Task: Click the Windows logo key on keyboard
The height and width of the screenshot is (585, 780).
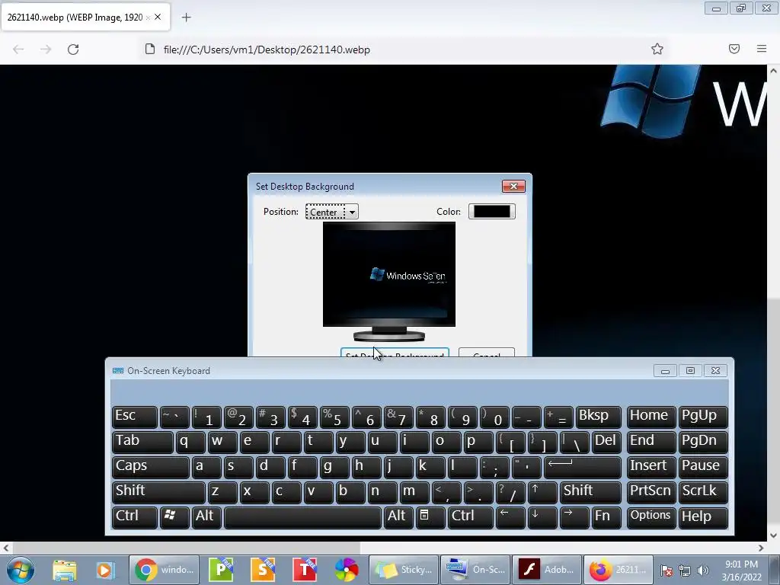Action: [x=174, y=516]
